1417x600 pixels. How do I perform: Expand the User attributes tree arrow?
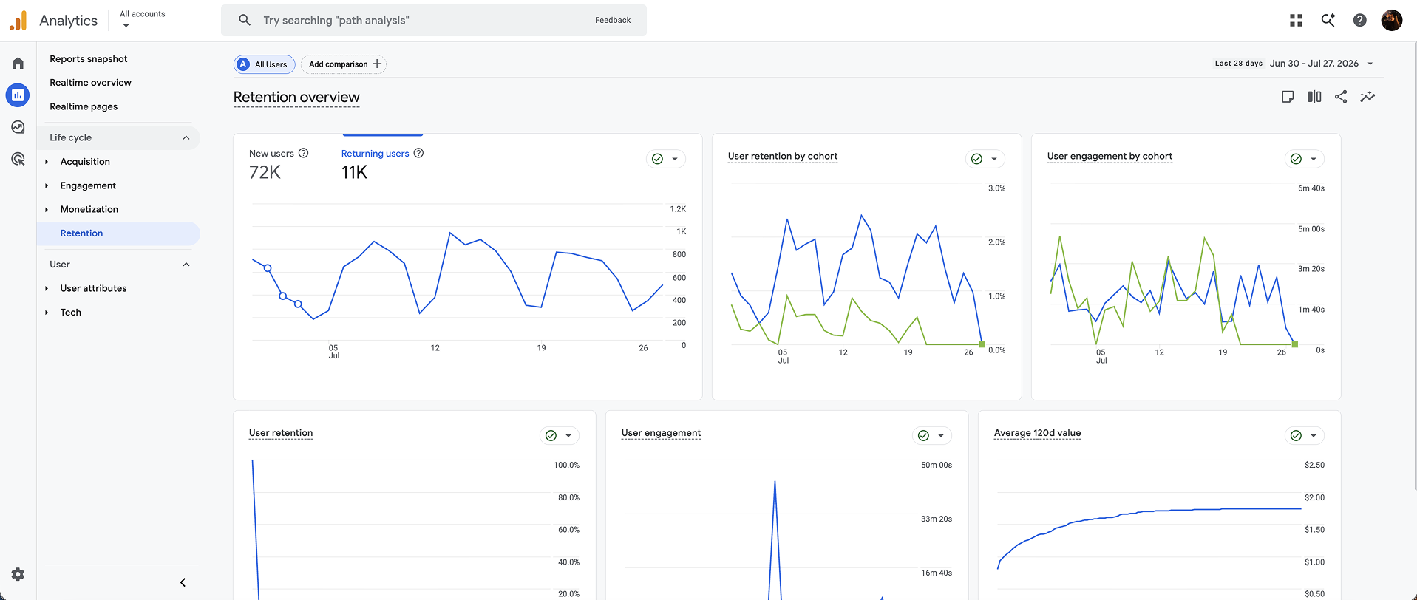[47, 289]
